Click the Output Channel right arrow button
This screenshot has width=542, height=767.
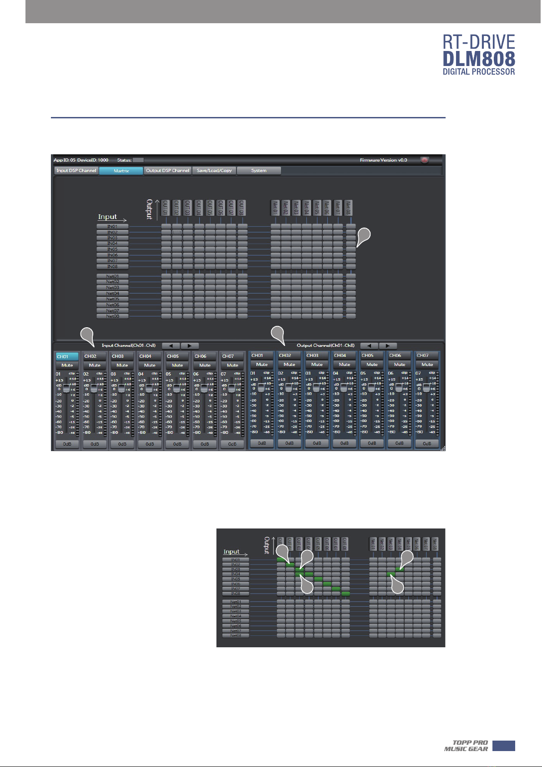[x=388, y=346]
